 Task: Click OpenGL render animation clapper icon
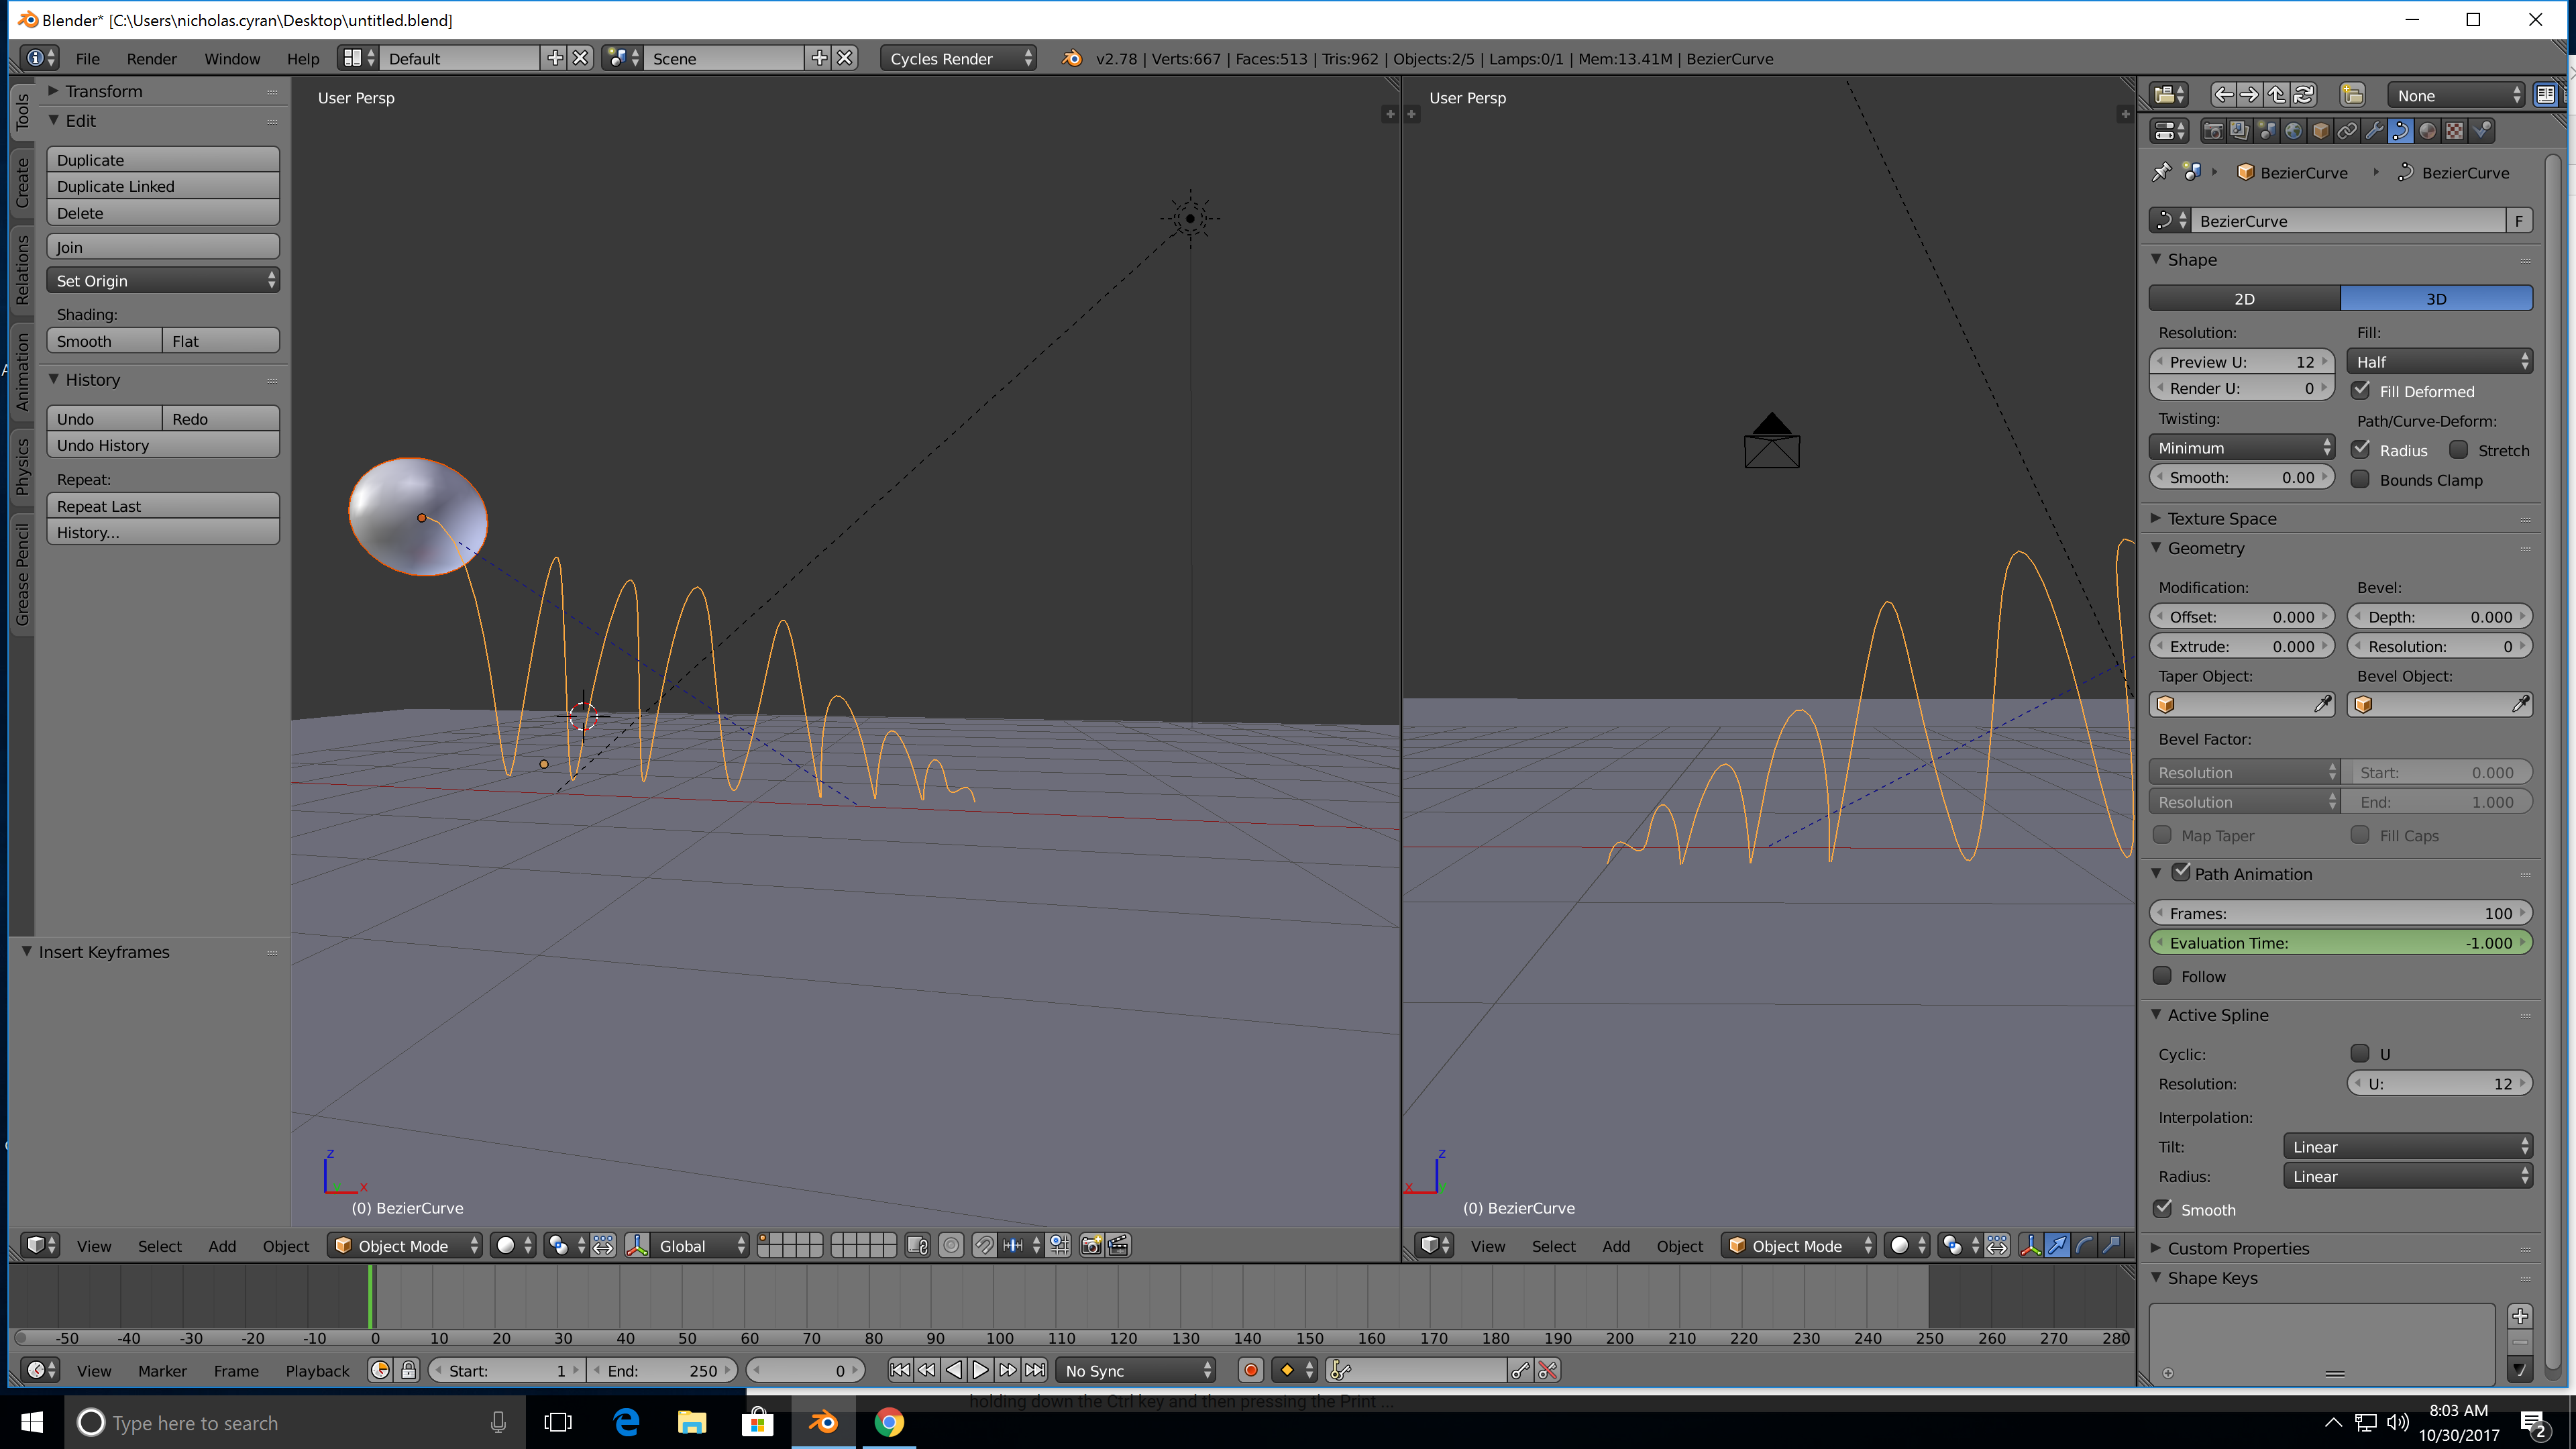click(x=1119, y=1245)
